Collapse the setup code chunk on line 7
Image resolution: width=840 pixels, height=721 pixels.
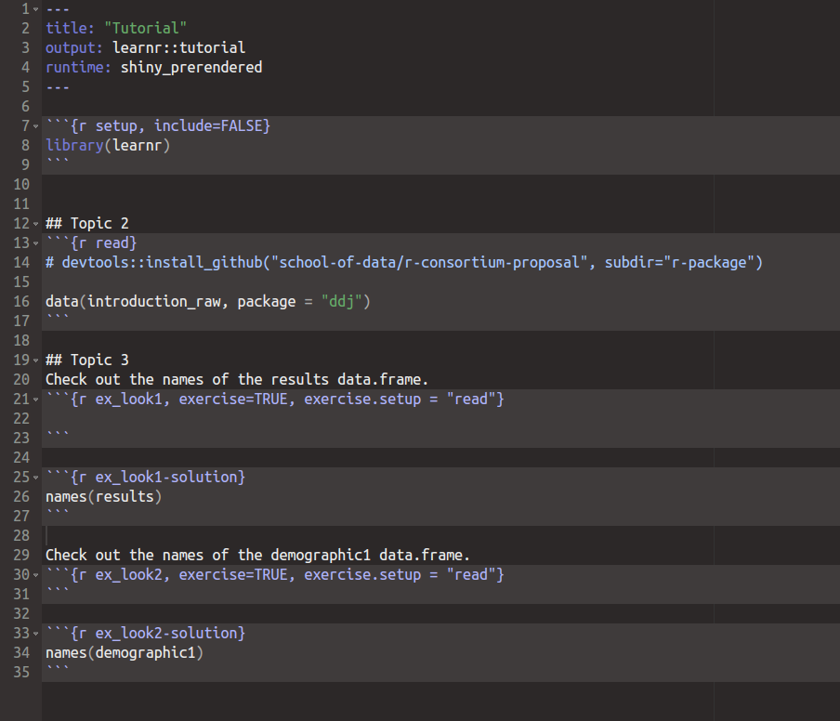[x=34, y=125]
